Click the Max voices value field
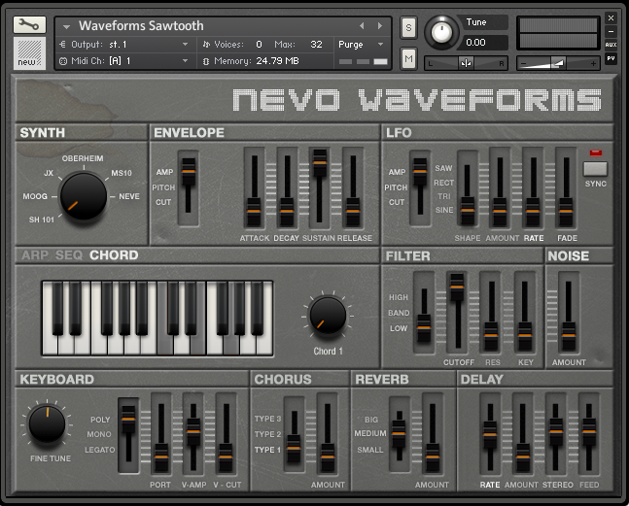The image size is (629, 506). [x=316, y=44]
